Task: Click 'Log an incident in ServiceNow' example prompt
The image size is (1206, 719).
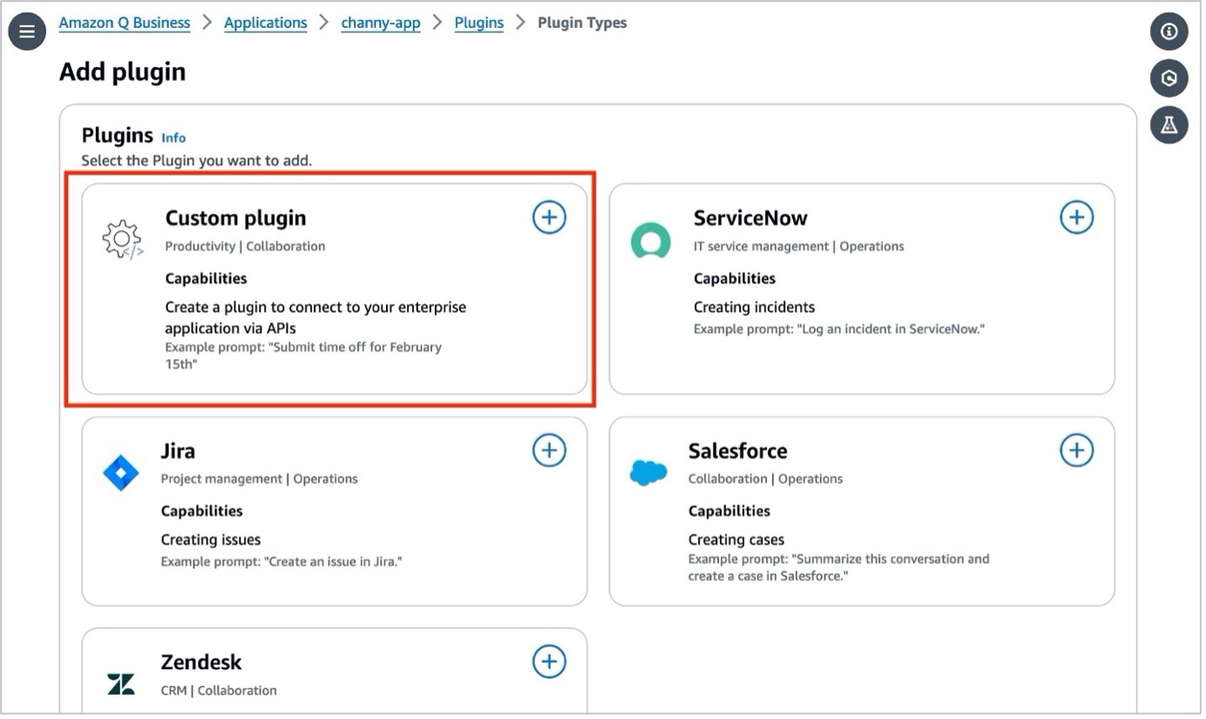Action: point(839,329)
